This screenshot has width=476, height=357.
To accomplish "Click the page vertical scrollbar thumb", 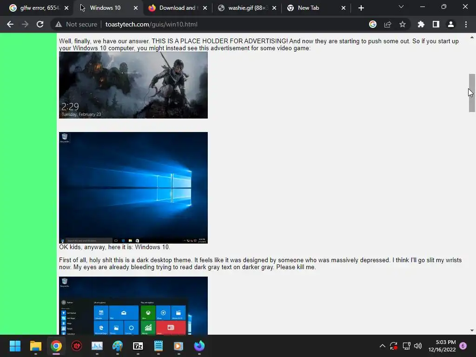I will [472, 93].
